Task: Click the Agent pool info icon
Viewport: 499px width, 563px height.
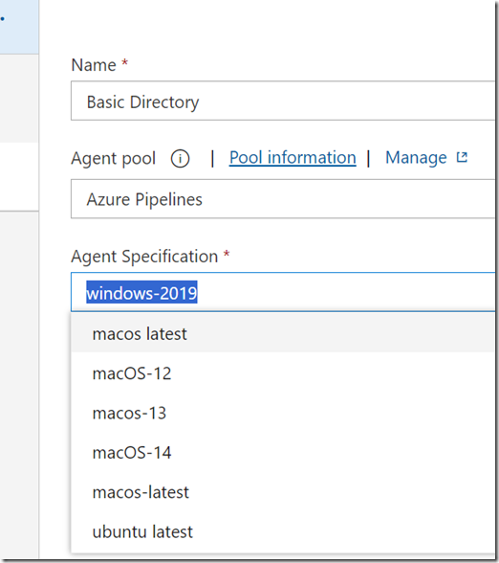Action: tap(180, 159)
